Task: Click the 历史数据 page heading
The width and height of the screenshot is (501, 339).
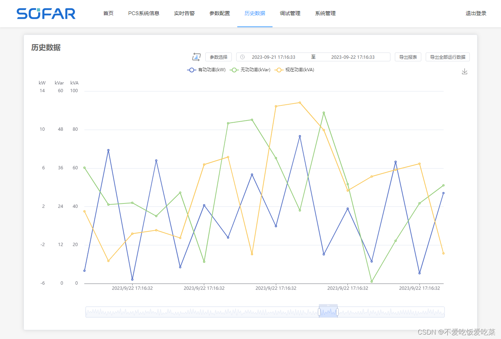Action: click(x=46, y=47)
